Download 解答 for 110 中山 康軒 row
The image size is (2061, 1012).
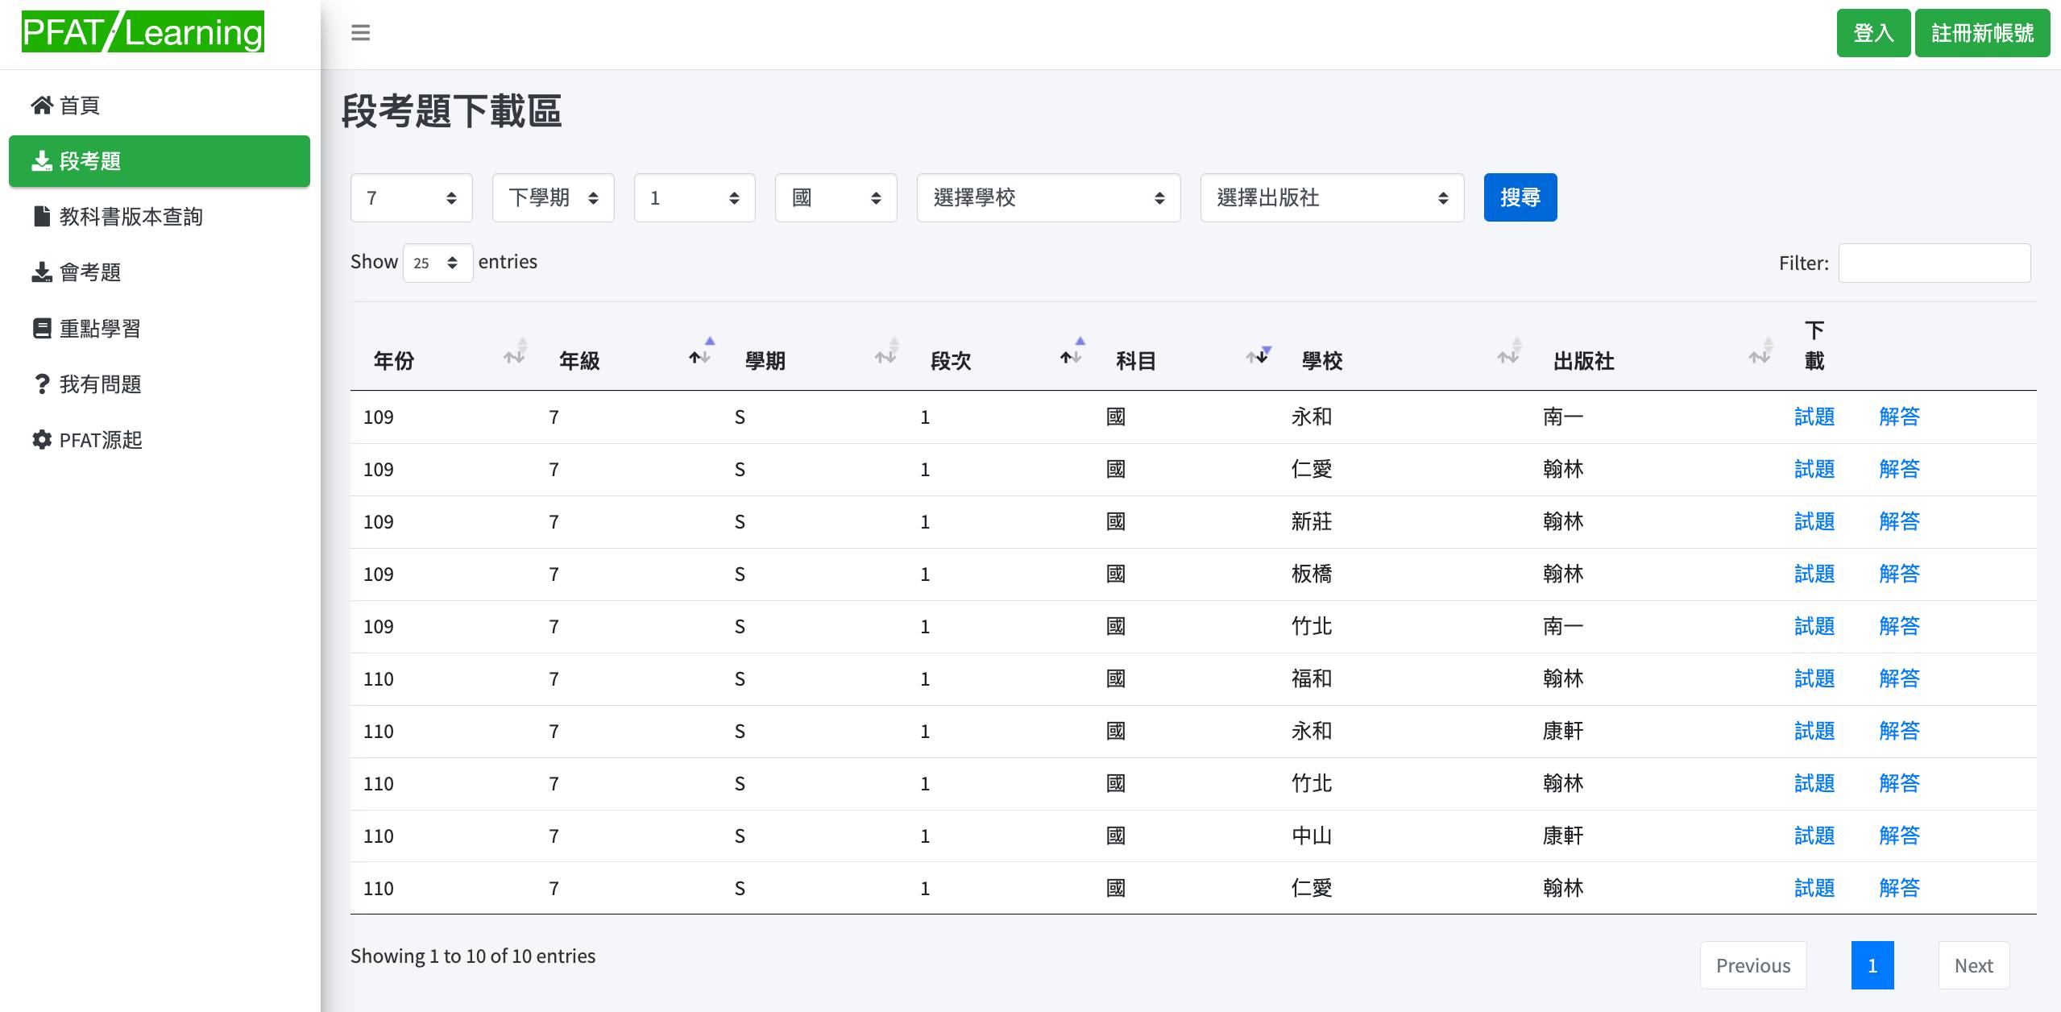1900,836
